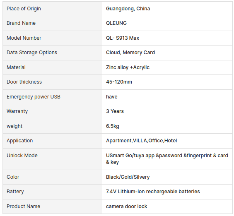
Task: Select the Guangdong, China value
Action: [x=128, y=9]
